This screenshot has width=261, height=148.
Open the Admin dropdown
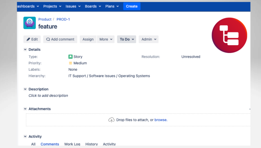coord(148,39)
